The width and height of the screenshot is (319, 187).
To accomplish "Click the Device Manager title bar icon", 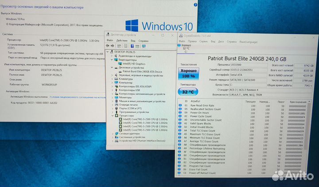I will click(x=108, y=35).
